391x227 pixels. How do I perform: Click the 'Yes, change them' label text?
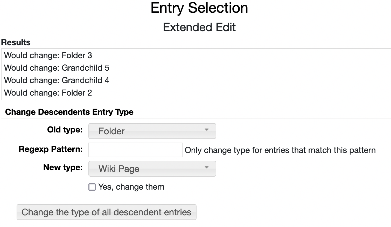coord(131,187)
